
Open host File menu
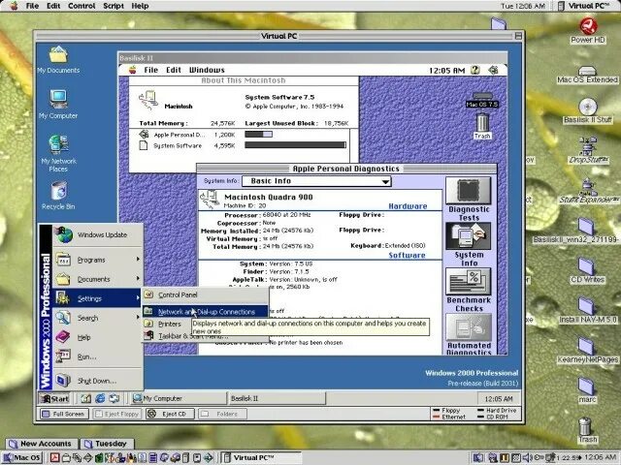coord(32,6)
